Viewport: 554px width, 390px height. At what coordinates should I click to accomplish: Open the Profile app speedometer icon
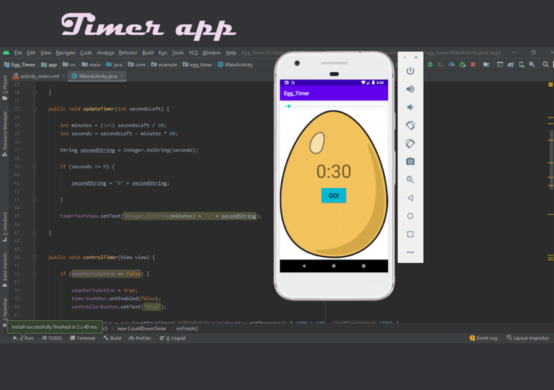[x=451, y=64]
